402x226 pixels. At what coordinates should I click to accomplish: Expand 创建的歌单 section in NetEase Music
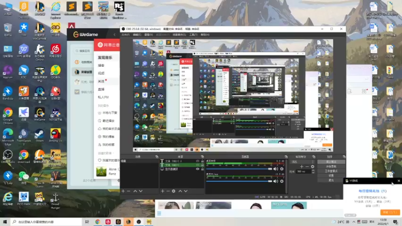click(x=106, y=153)
